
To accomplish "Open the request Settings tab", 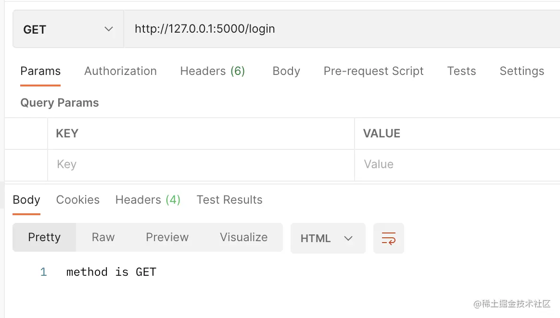I will point(522,71).
